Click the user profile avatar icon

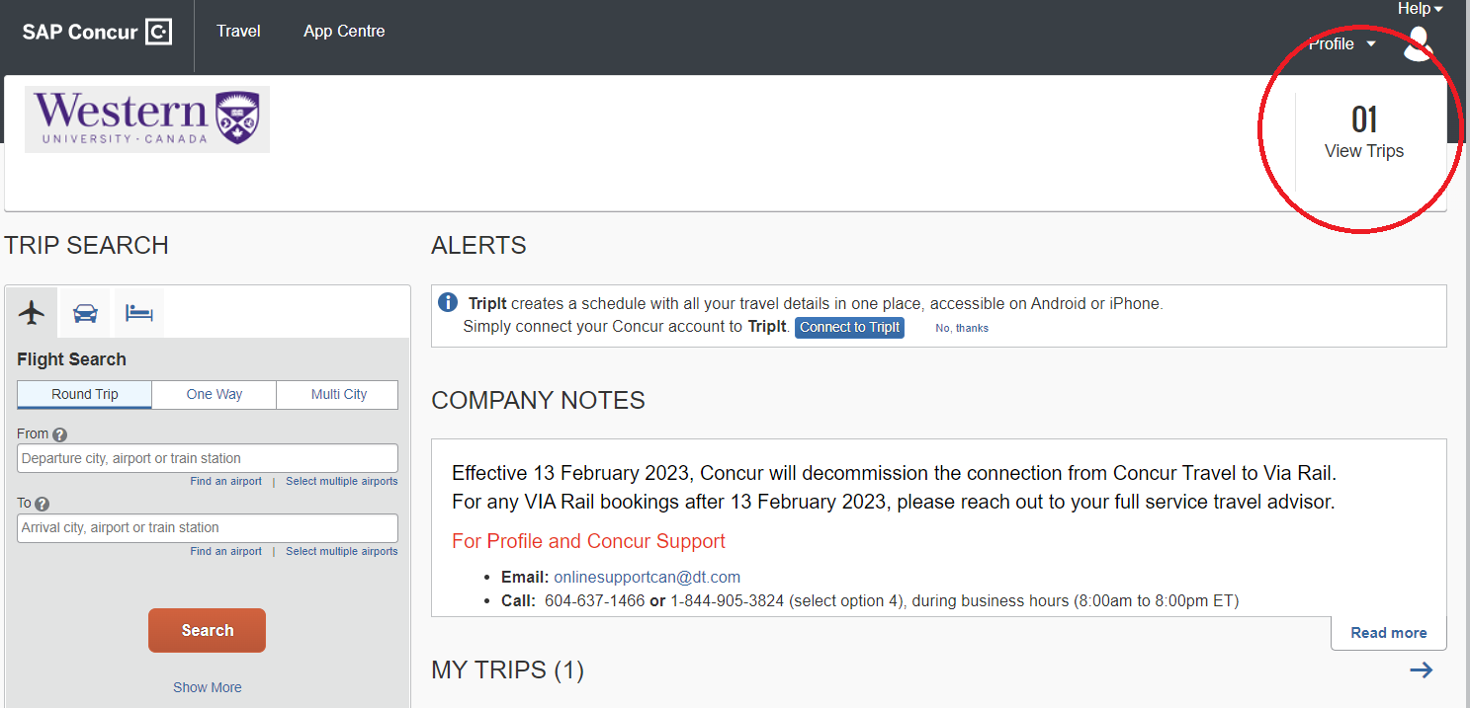(x=1418, y=44)
